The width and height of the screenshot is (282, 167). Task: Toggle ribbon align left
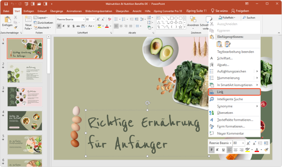(116, 26)
